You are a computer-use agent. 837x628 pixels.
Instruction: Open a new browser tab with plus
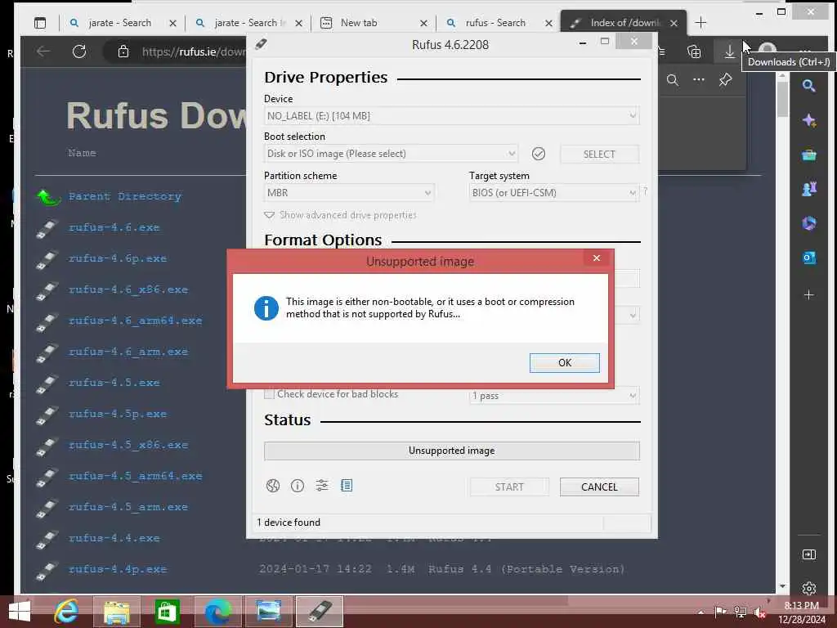[x=700, y=23]
